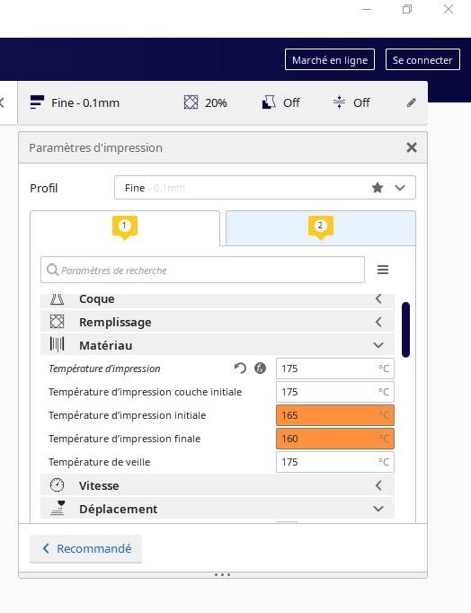Click the Fine - 0.1mm summary text

85,102
